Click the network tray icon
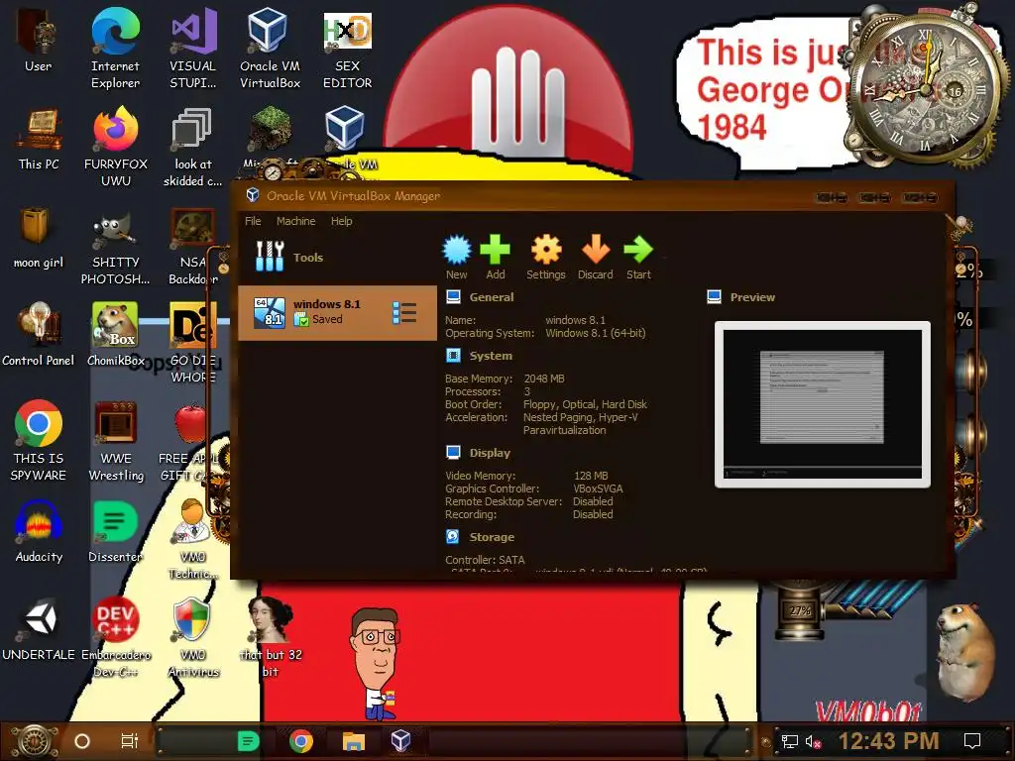1015x761 pixels. pyautogui.click(x=790, y=741)
